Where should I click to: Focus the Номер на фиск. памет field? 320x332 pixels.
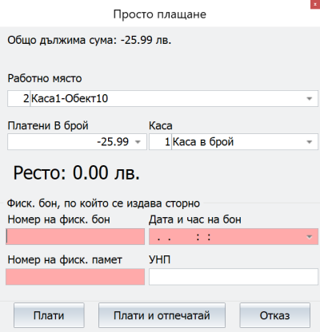(75, 277)
